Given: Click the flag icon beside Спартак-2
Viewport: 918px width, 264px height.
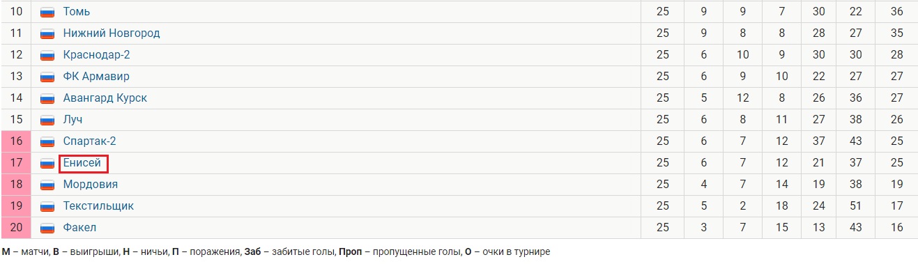Looking at the screenshot, I should (x=47, y=141).
